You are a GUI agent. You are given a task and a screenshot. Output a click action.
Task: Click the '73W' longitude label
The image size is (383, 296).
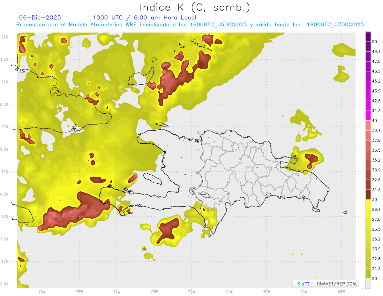[154, 292]
